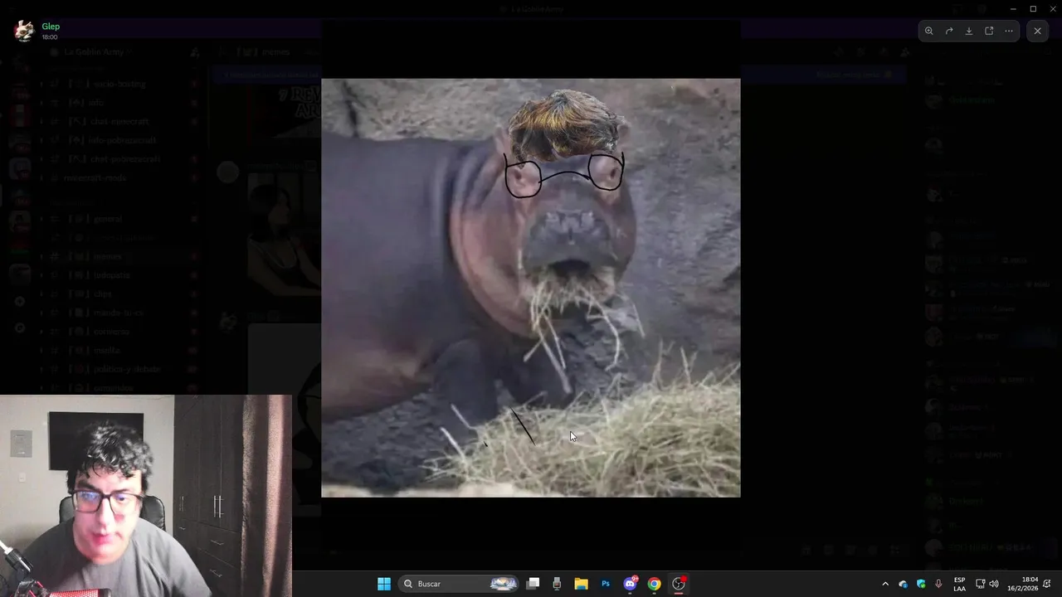Image resolution: width=1062 pixels, height=597 pixels.
Task: Minimize the Discord window
Action: pyautogui.click(x=1013, y=9)
